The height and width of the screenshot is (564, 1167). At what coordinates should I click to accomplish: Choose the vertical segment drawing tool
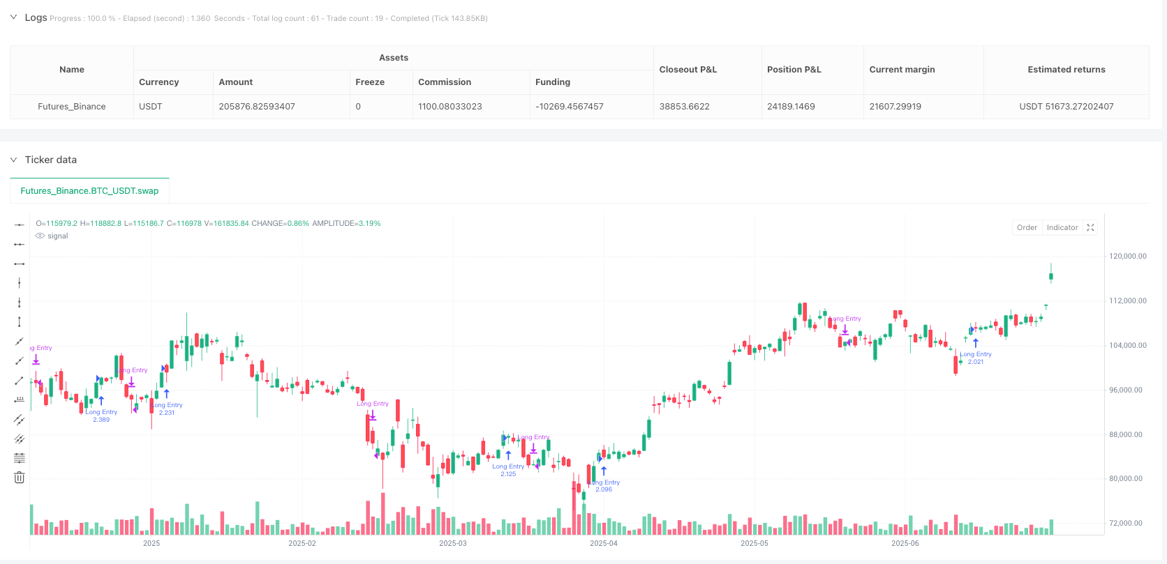20,322
